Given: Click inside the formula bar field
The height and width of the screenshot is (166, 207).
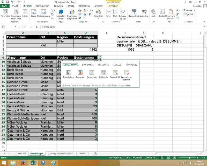Looking at the screenshot, I should (x=116, y=27).
